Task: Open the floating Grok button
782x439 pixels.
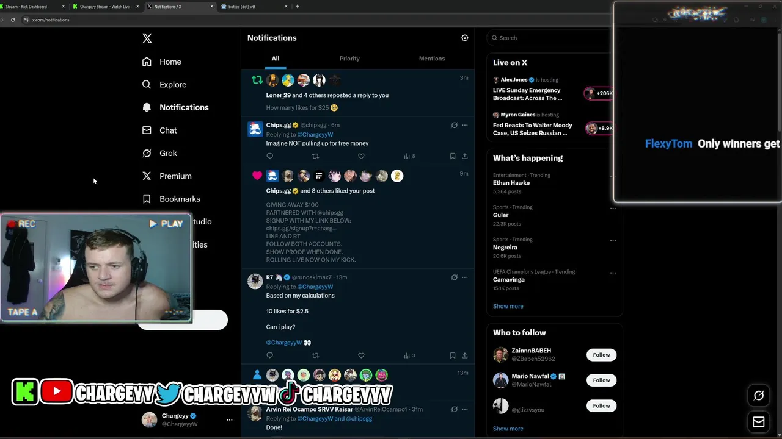Action: [x=759, y=396]
